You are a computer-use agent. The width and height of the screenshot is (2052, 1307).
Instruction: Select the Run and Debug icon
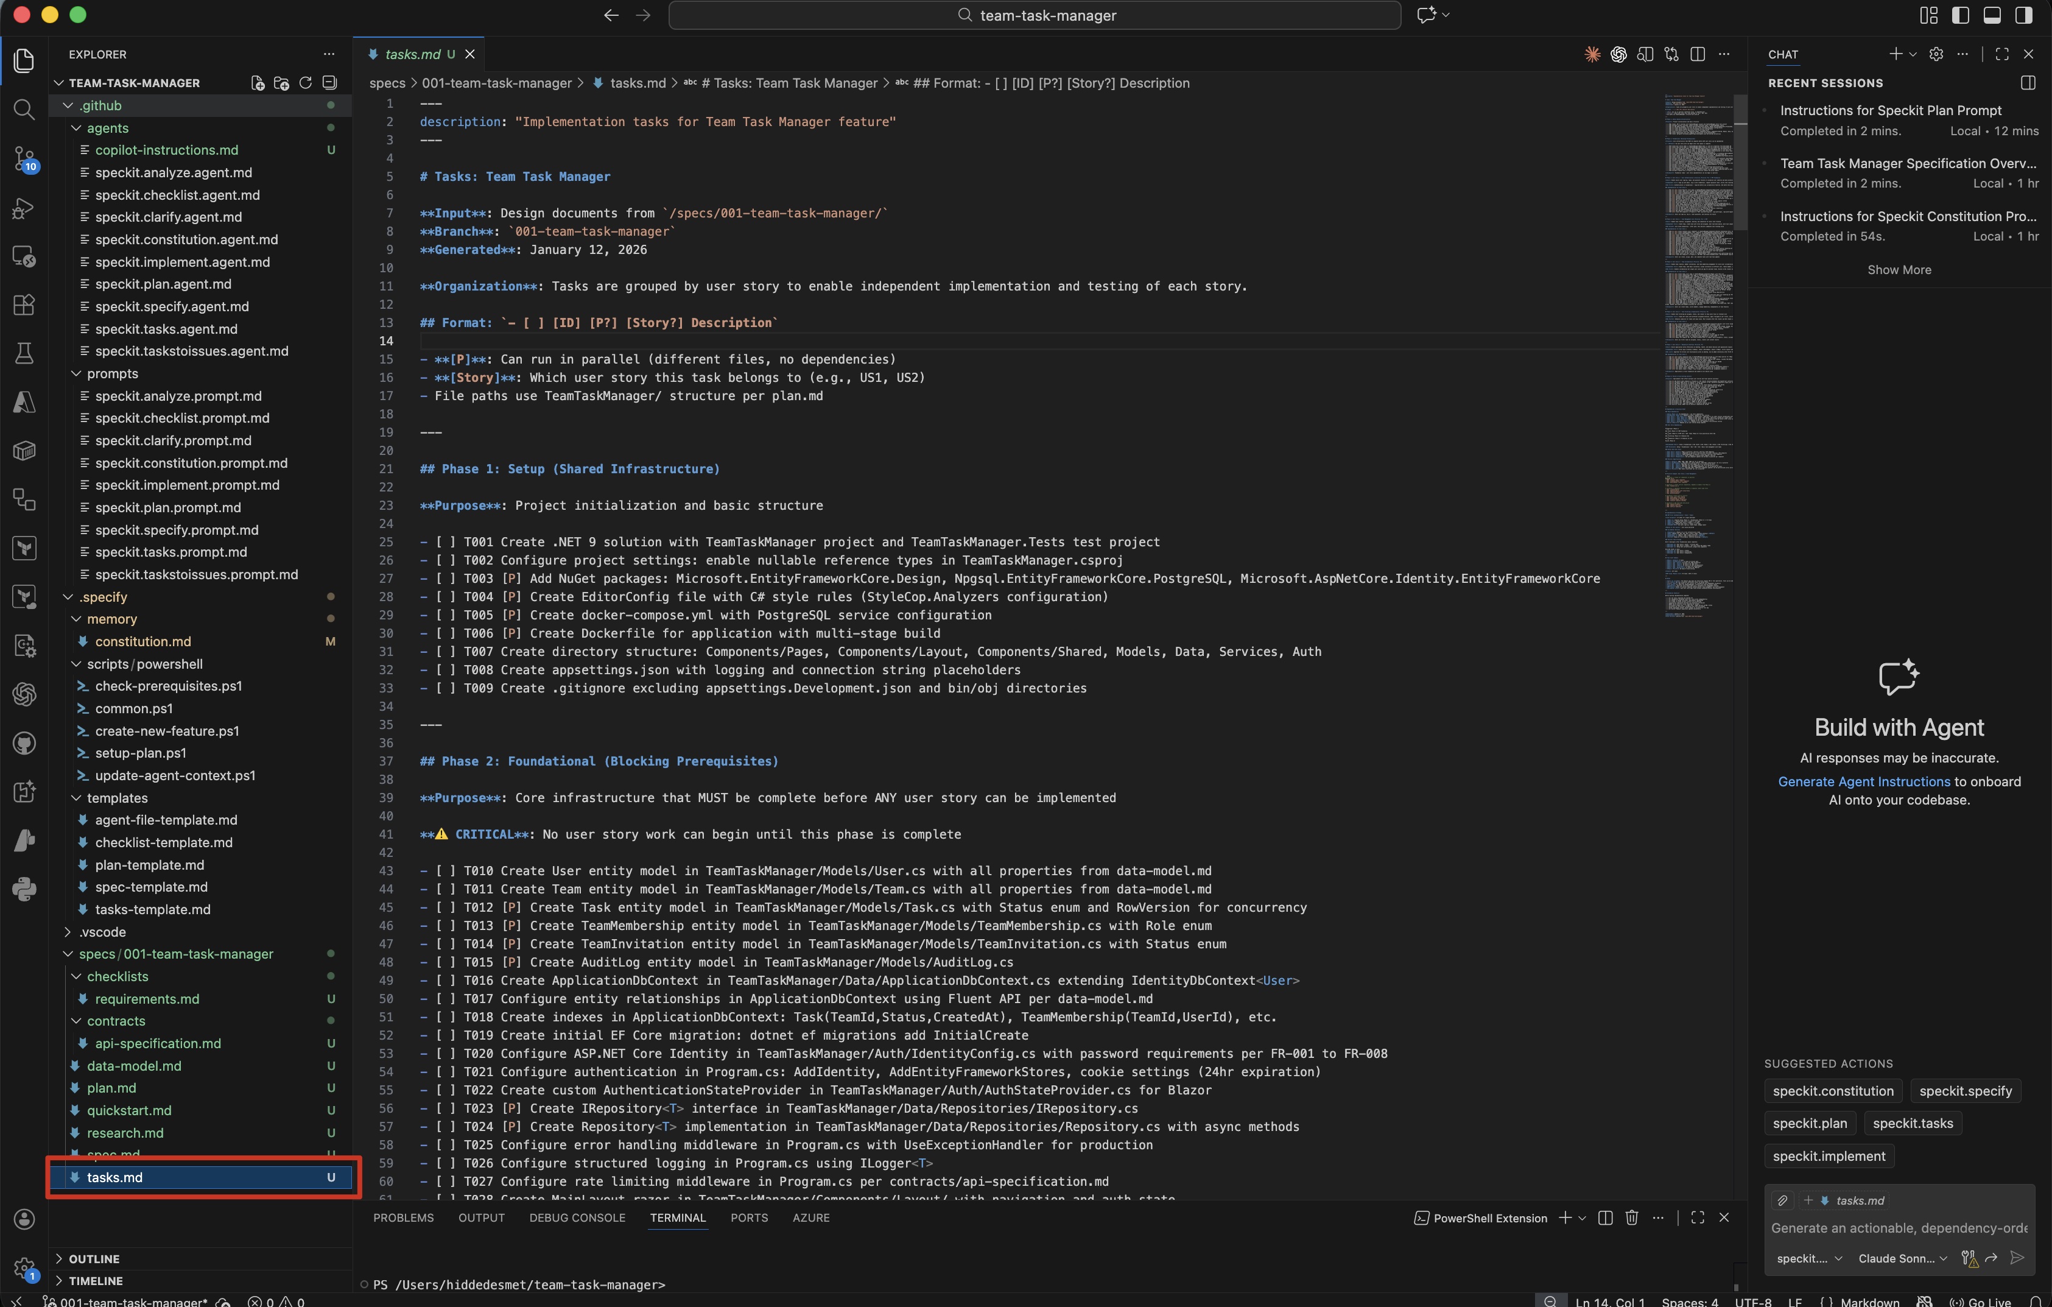24,210
